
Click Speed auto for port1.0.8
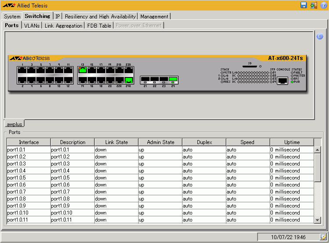[x=248, y=199]
